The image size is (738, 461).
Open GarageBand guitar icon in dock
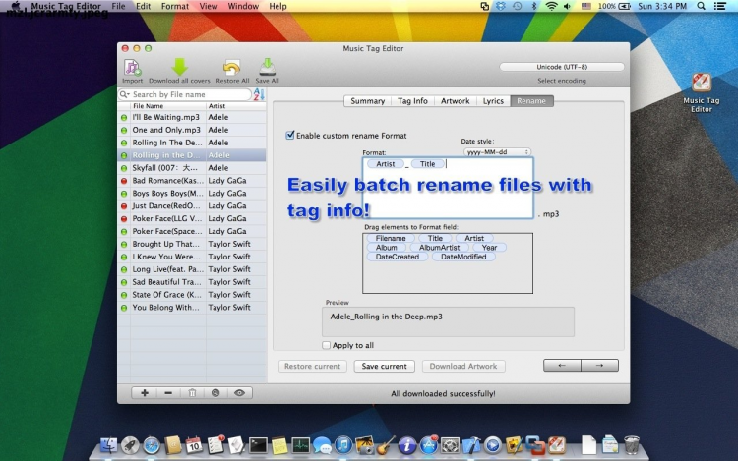[x=386, y=445]
